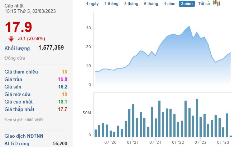Switch chart to "1 tháng" range

tap(111, 4)
